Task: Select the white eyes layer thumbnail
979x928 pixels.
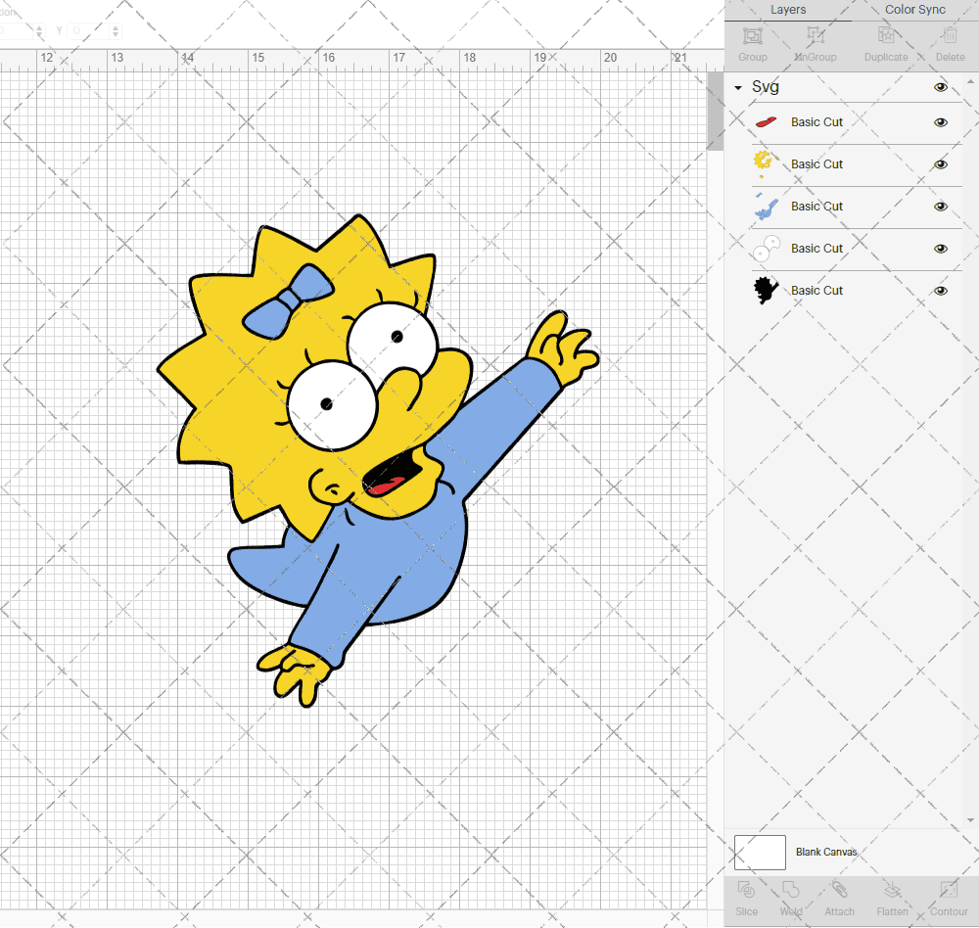Action: pos(767,249)
